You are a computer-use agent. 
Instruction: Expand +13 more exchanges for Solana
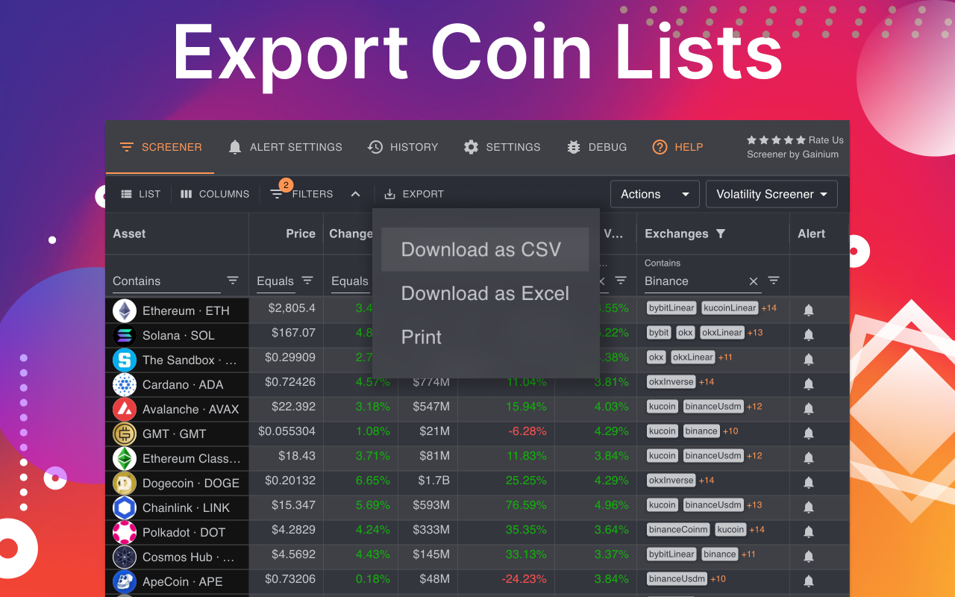coord(754,332)
